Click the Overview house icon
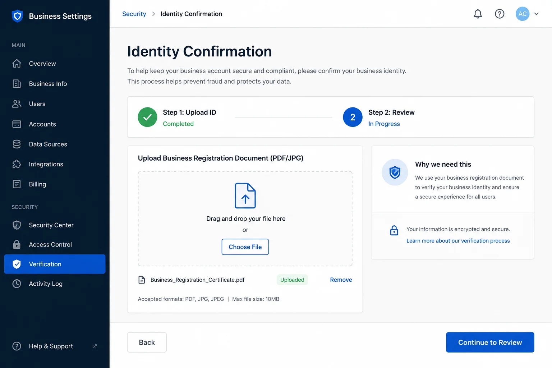 (17, 64)
